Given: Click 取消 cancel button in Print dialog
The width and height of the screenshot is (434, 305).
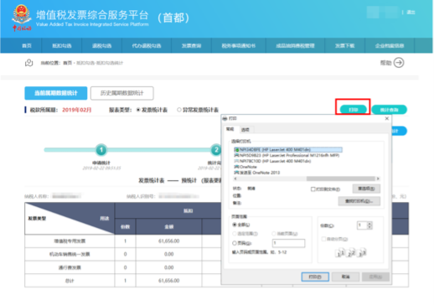Looking at the screenshot, I should [x=345, y=277].
